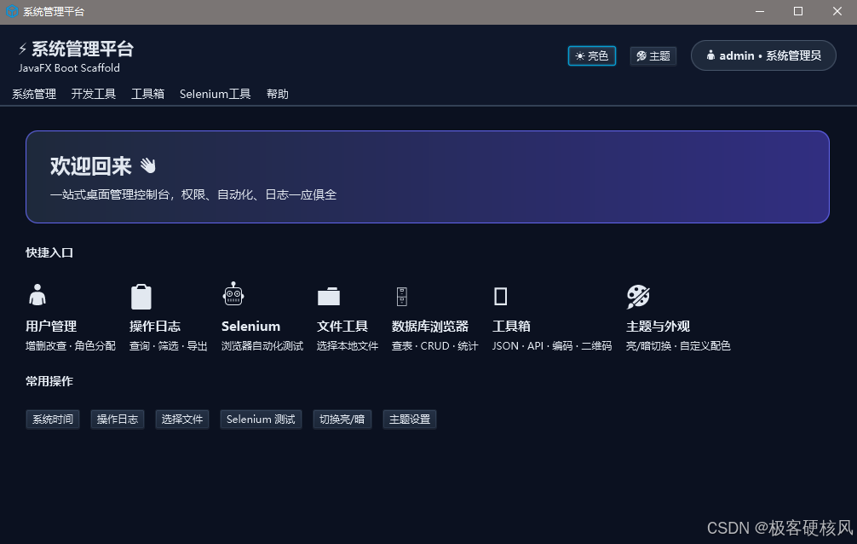Click the 亮/暗切换 · 自定义配色 description
Viewport: 857px width, 544px height.
pyautogui.click(x=678, y=346)
